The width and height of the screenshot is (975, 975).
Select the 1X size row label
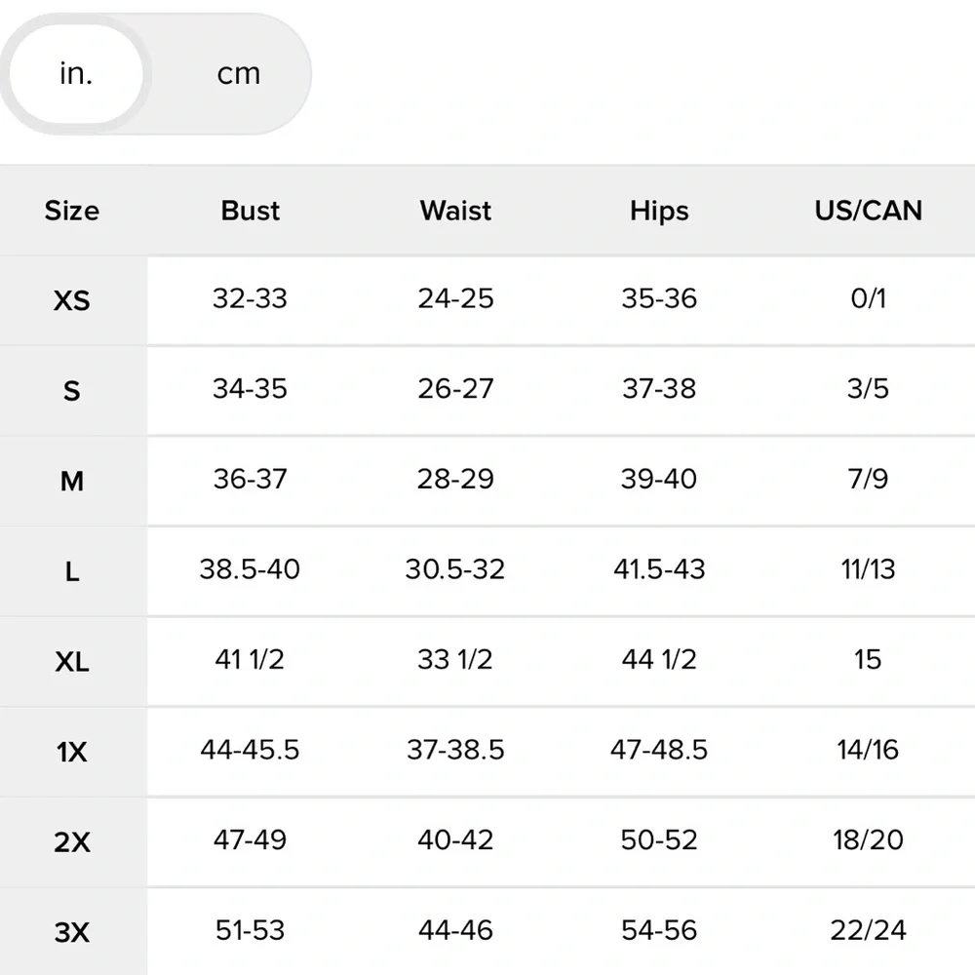point(72,753)
